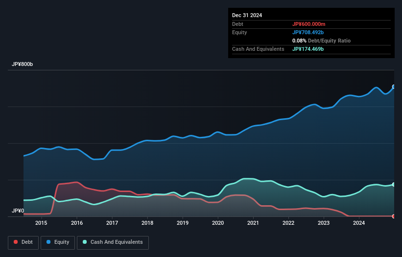Click the 2017 x-axis label
Image resolution: width=402 pixels, height=257 pixels.
pos(112,223)
